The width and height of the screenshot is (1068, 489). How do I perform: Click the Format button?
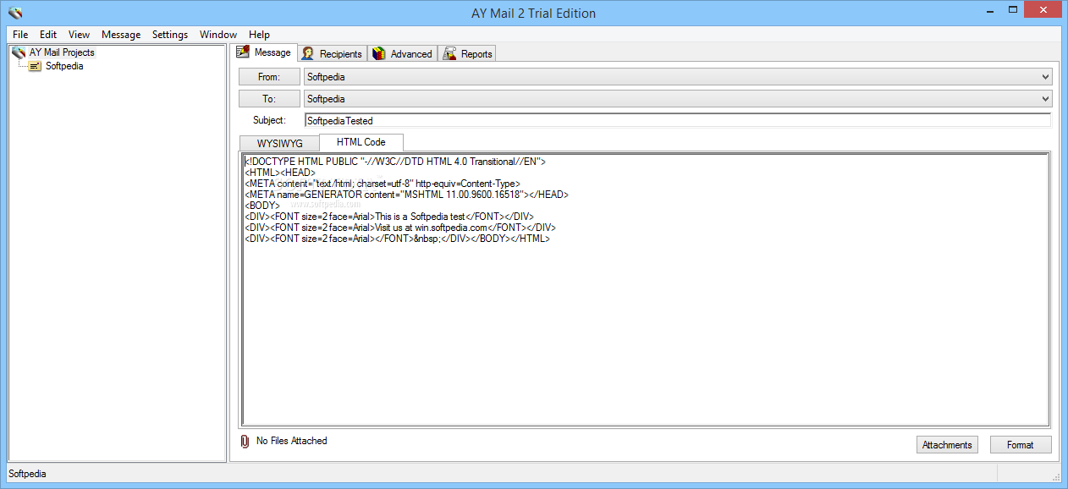click(1021, 445)
